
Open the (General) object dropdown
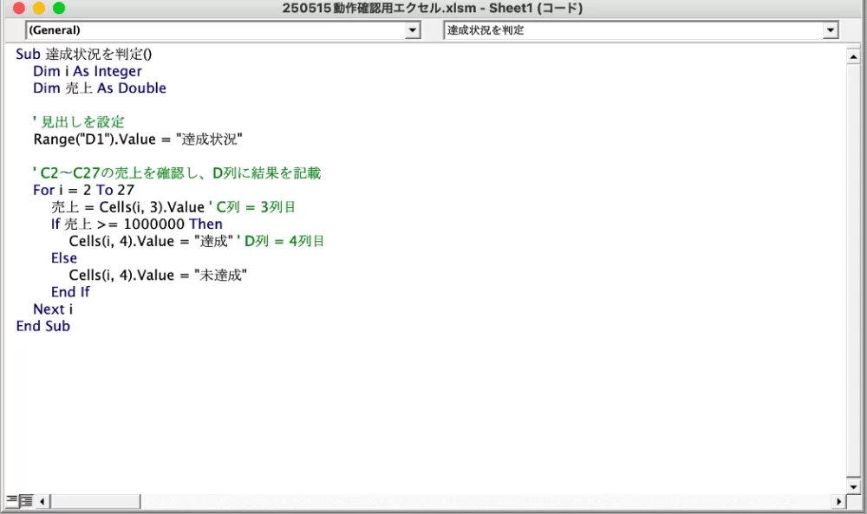[413, 30]
